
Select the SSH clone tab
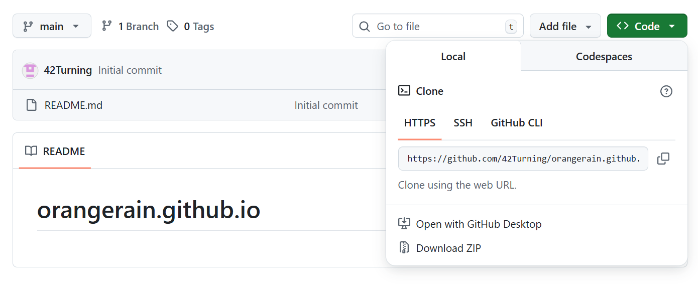[463, 123]
